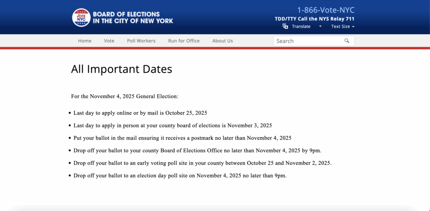This screenshot has width=430, height=211.
Task: Go to the Home menu item
Action: [84, 41]
